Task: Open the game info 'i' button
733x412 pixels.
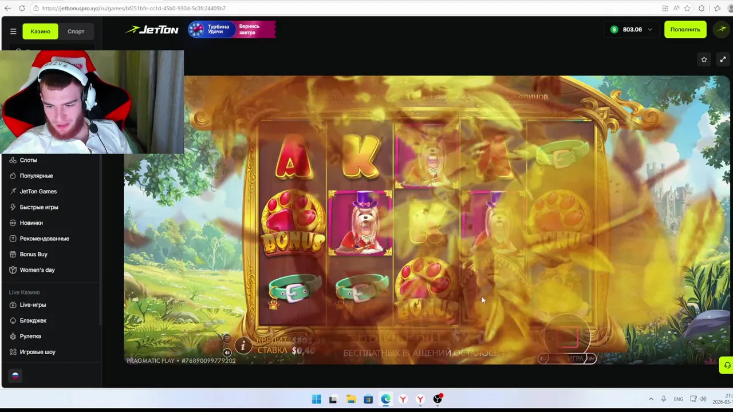Action: [243, 346]
